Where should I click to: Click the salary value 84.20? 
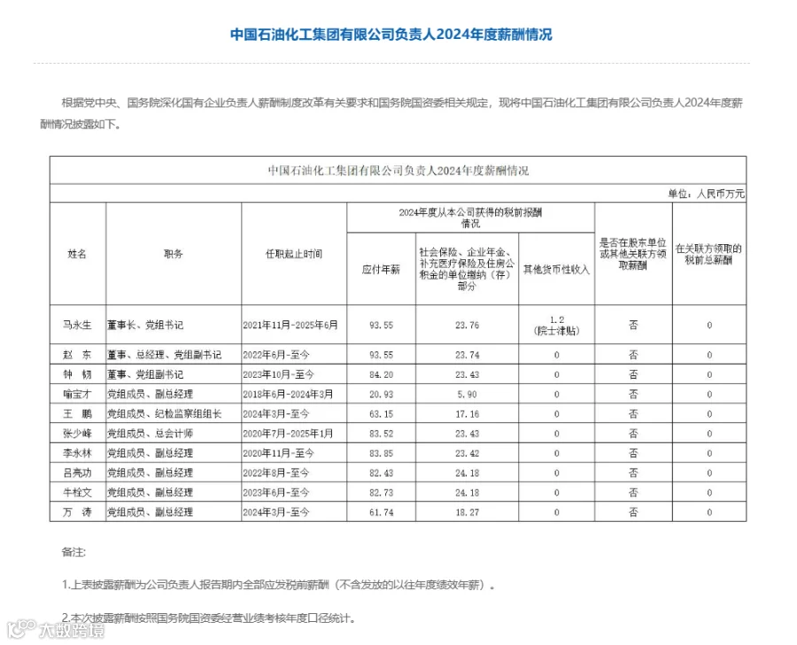(381, 375)
